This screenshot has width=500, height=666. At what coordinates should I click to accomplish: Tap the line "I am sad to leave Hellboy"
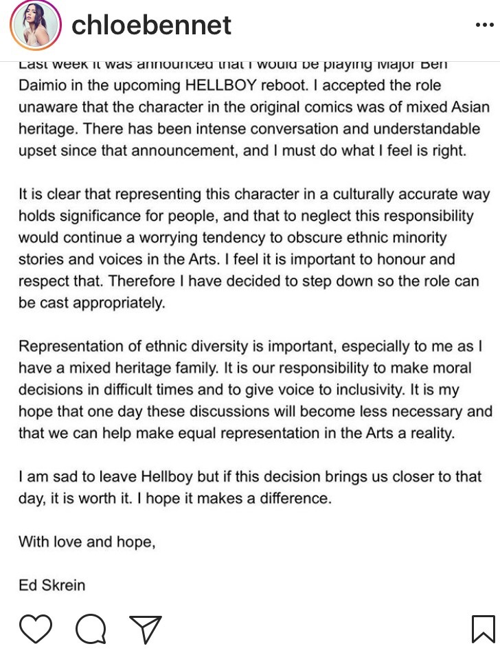[250, 477]
